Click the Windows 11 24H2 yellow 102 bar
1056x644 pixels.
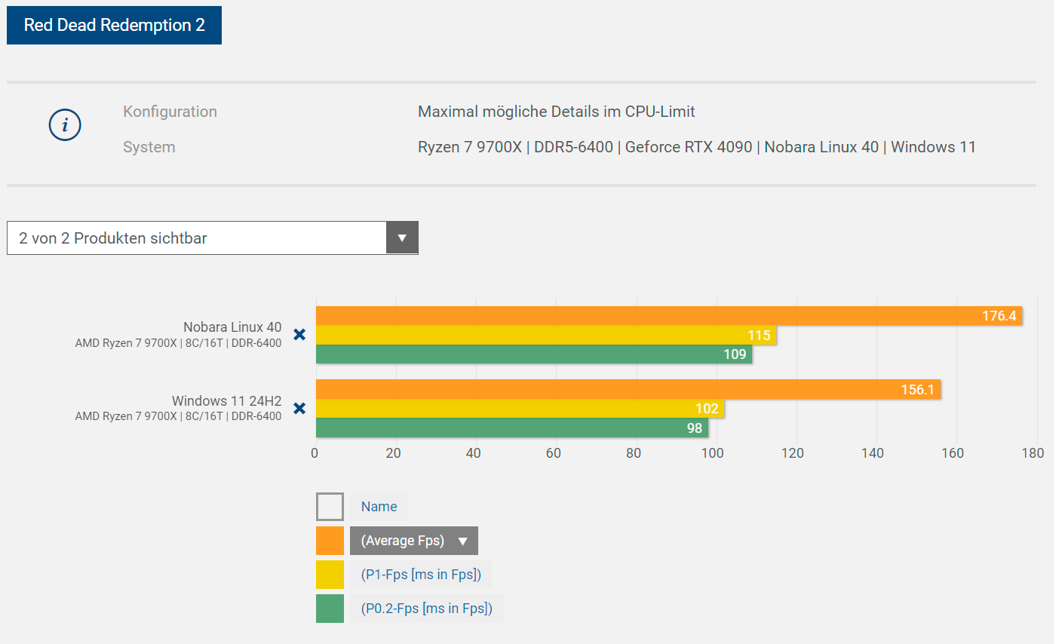[x=520, y=409]
